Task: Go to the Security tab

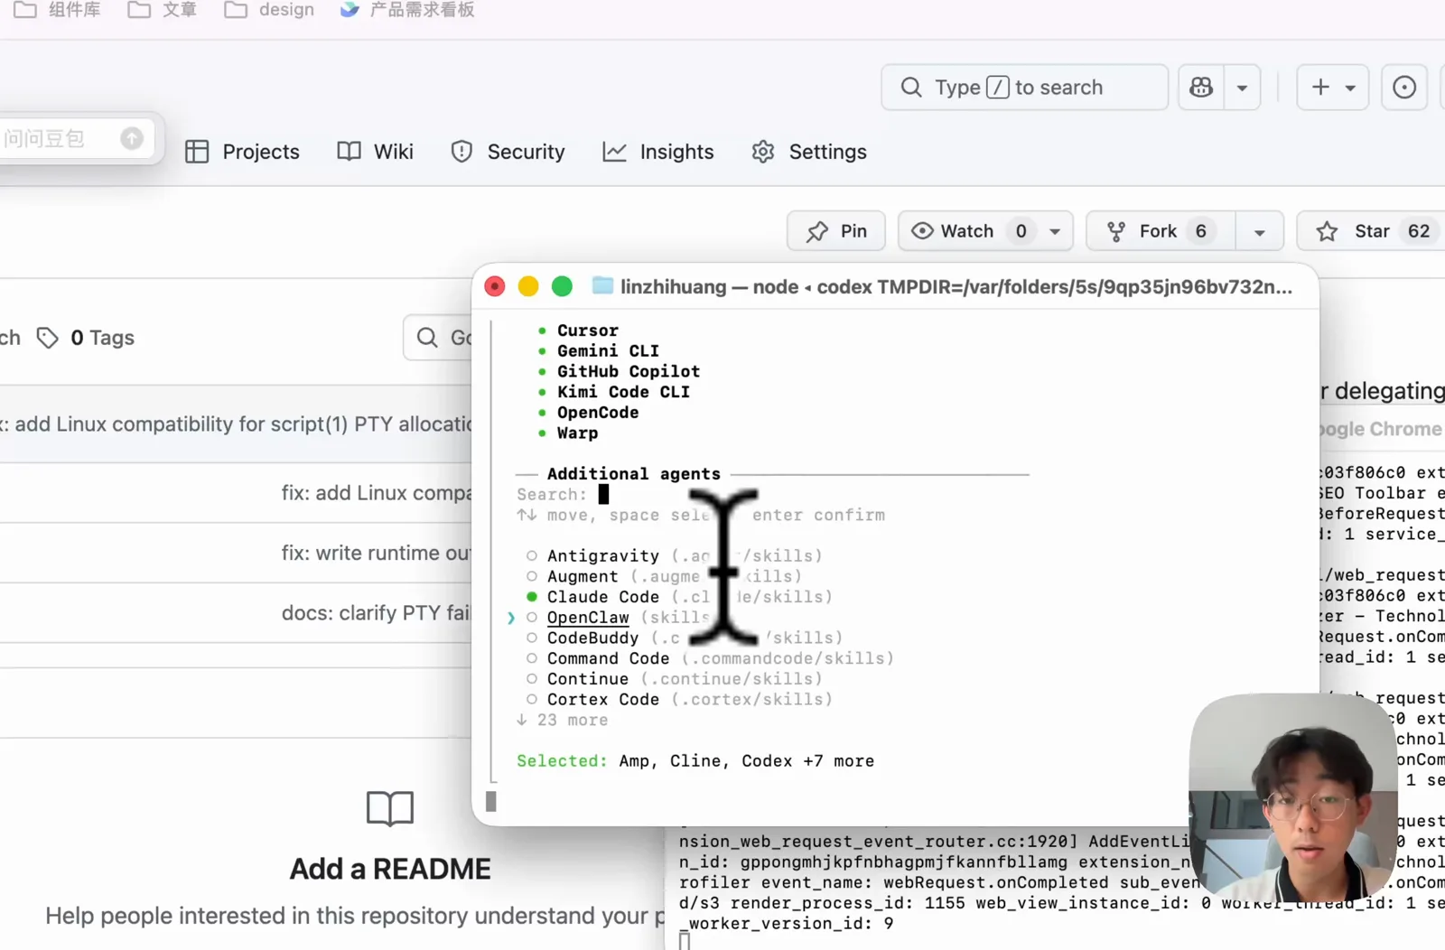Action: click(508, 152)
